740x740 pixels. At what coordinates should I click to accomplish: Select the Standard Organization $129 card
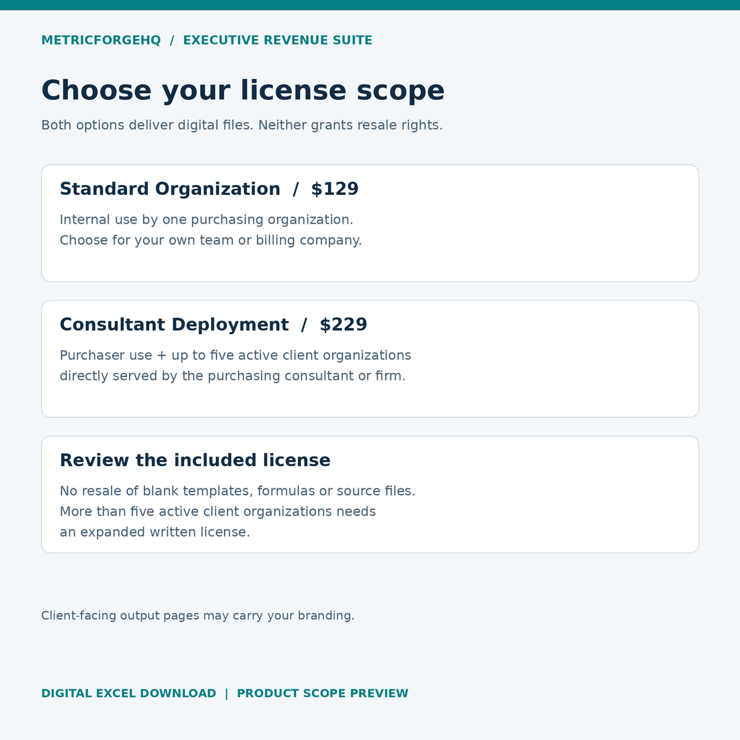(x=370, y=223)
